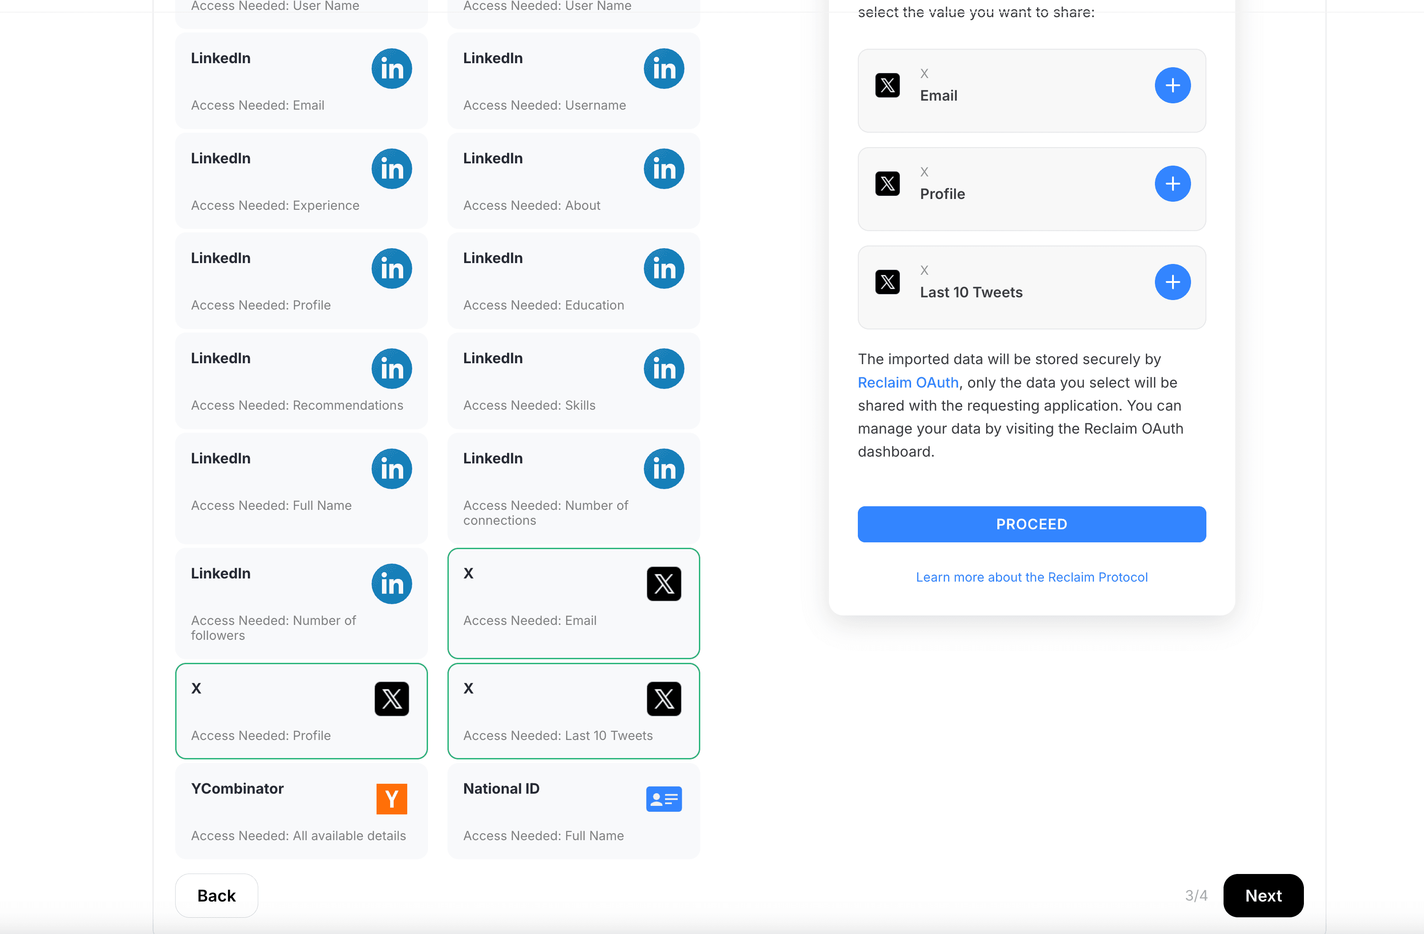
Task: Click the LinkedIn icon on the Username card
Action: [x=664, y=69]
